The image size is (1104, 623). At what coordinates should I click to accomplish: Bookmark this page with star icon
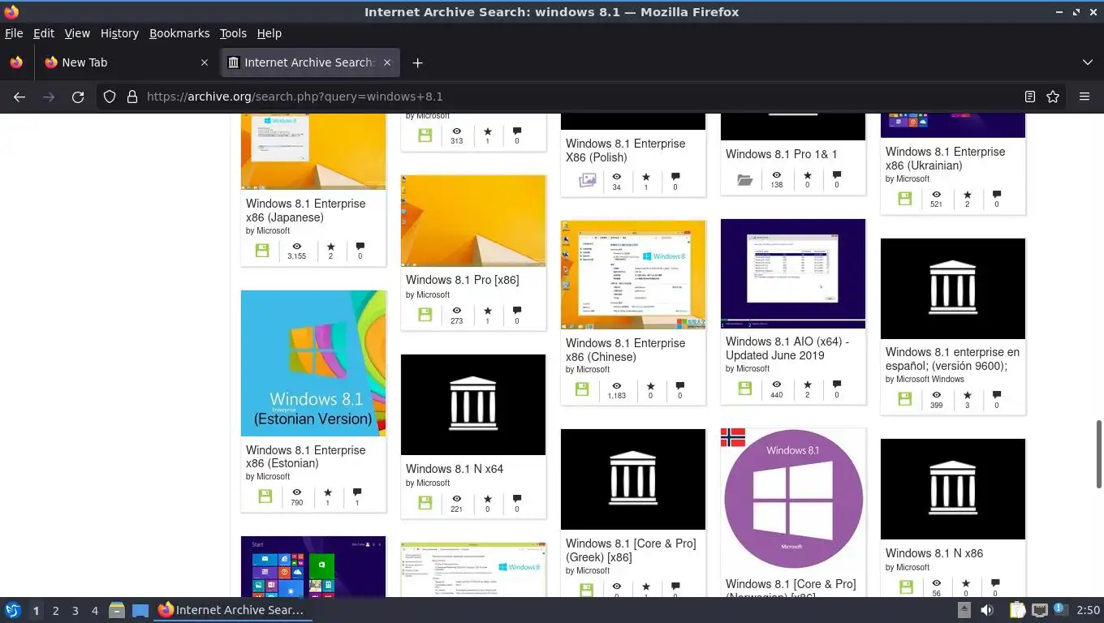[1053, 97]
